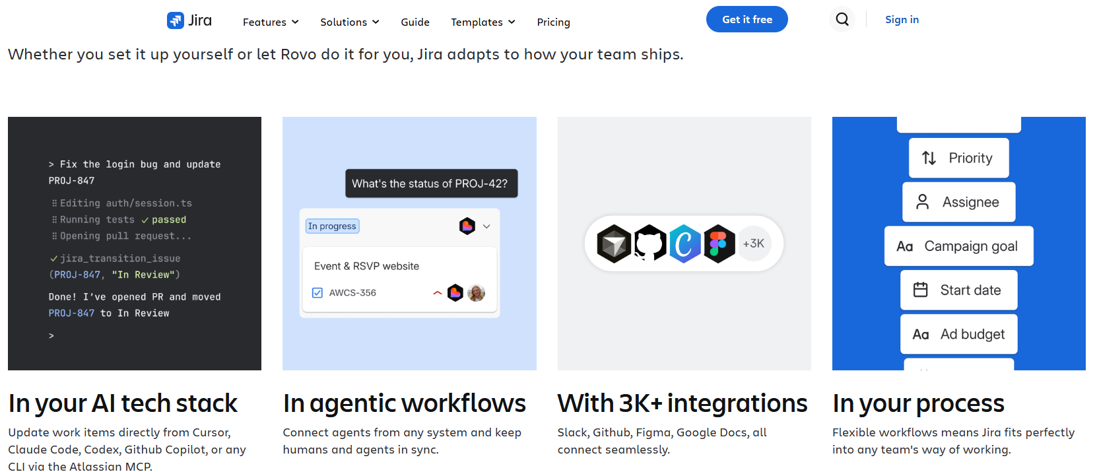Select the Priority field chip

(x=959, y=158)
